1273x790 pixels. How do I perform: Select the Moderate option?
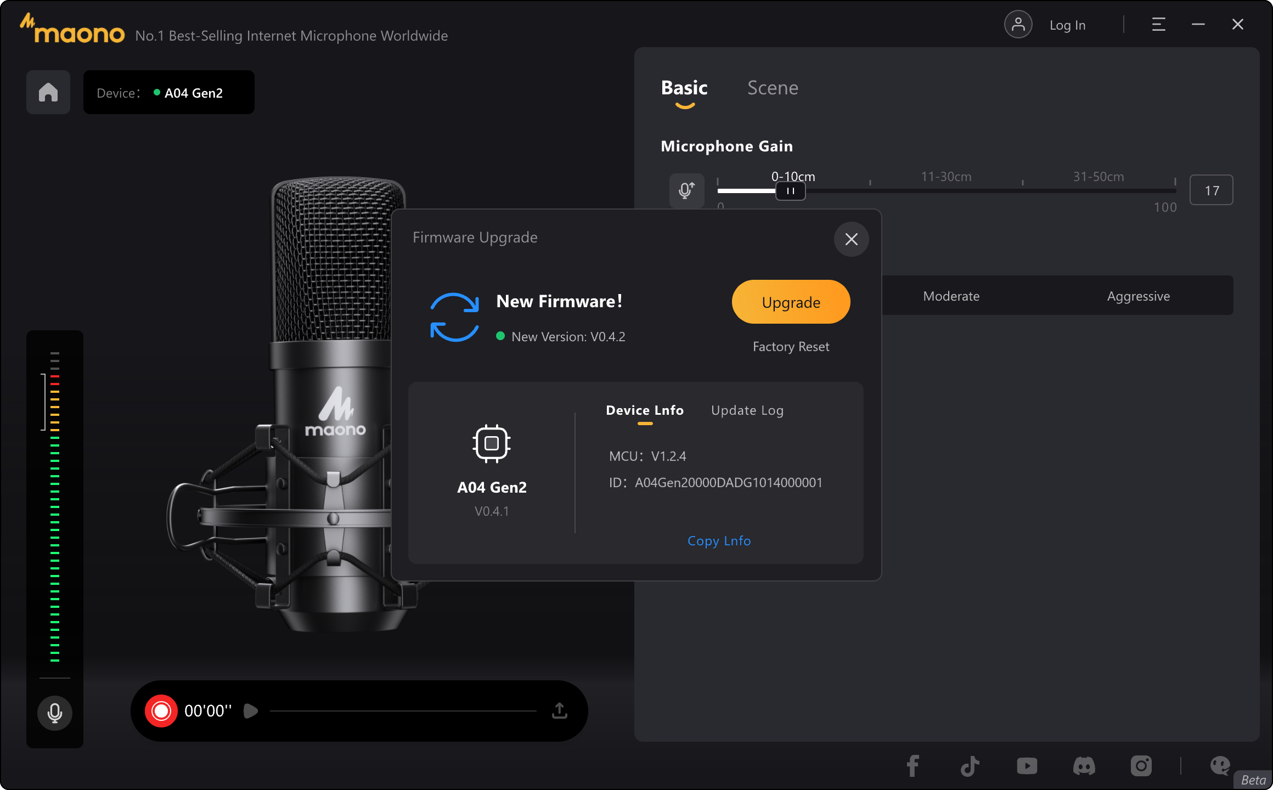(951, 296)
